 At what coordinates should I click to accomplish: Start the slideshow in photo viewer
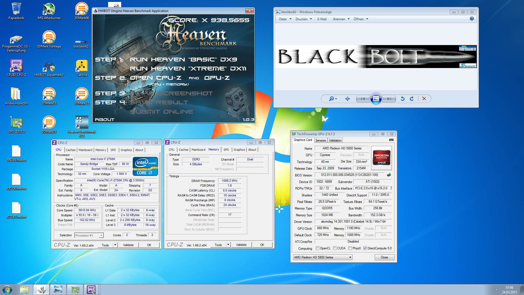(x=376, y=99)
